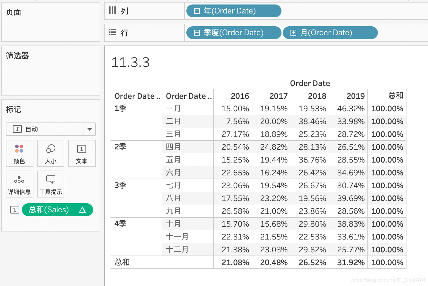428x286 pixels.
Task: Select the 2017 column header
Action: pos(279,96)
